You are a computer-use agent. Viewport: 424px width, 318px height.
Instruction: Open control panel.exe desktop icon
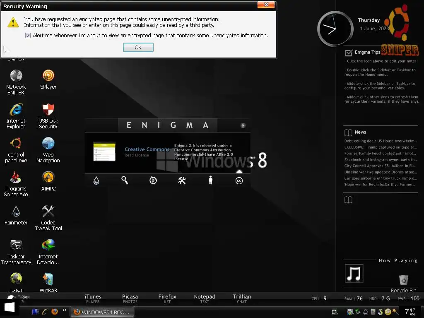16,150
